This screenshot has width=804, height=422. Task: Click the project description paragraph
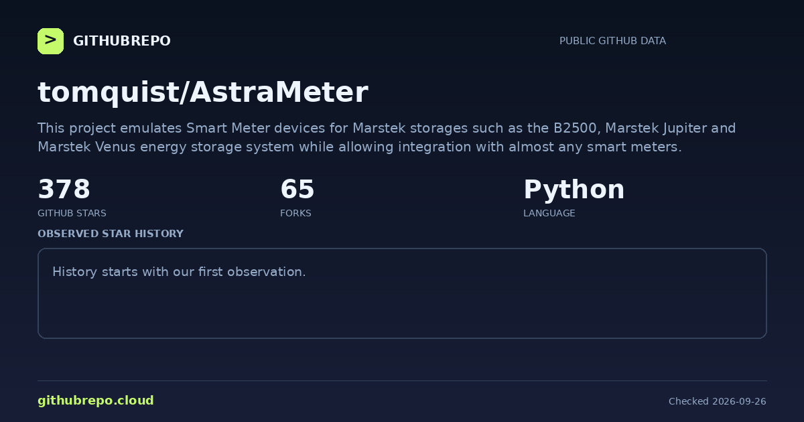pyautogui.click(x=387, y=137)
